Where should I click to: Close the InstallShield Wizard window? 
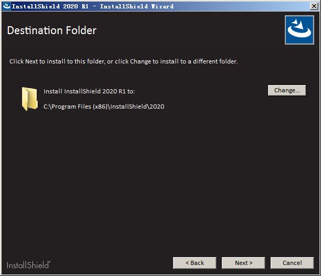click(314, 6)
